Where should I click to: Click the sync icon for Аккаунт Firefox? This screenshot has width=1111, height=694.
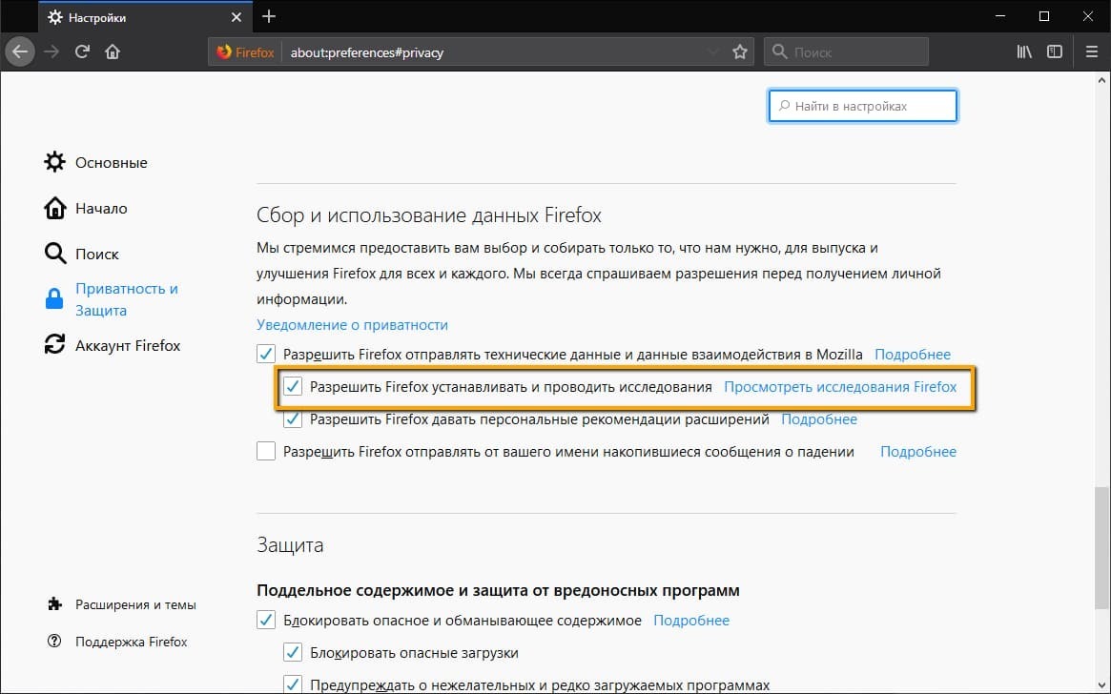[54, 345]
